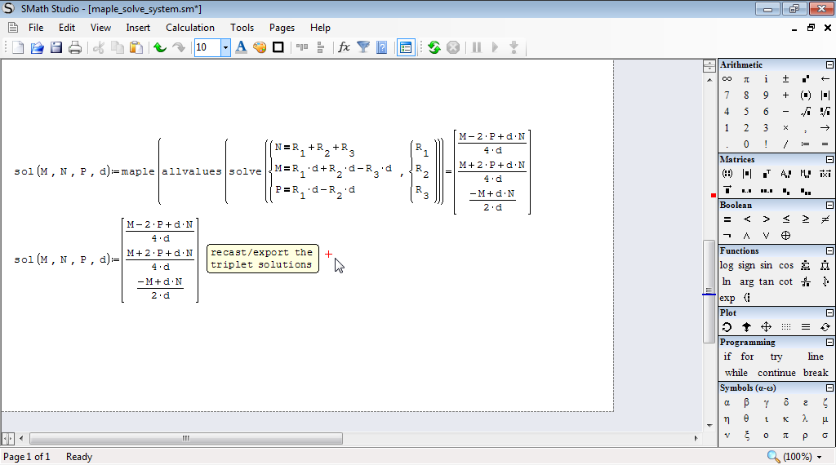Open the Insert menu
Image resolution: width=836 pixels, height=465 pixels.
[138, 28]
